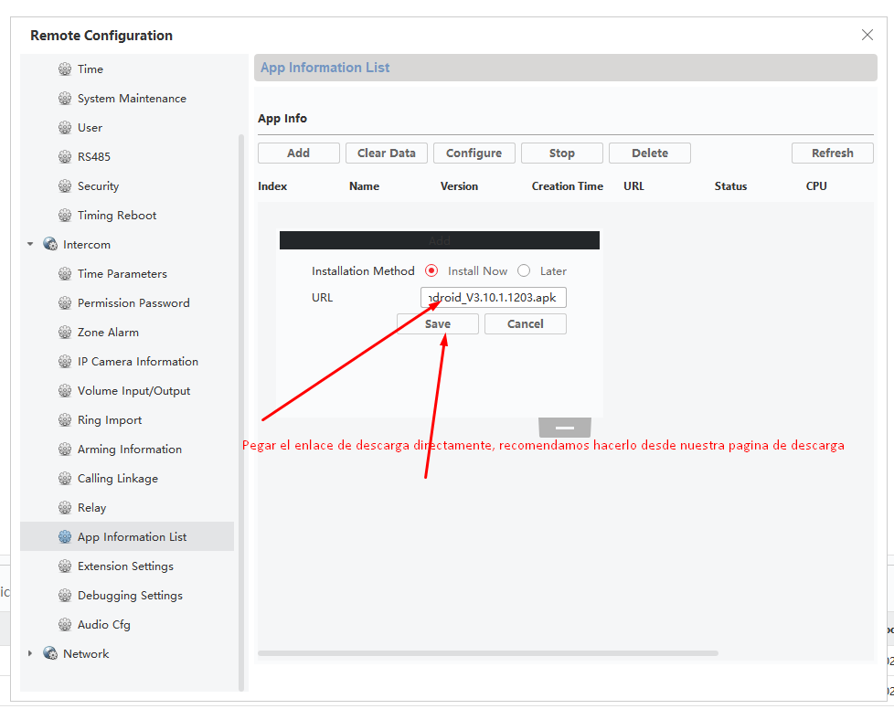Click the gear icon beside IP Camera Information

click(x=65, y=361)
